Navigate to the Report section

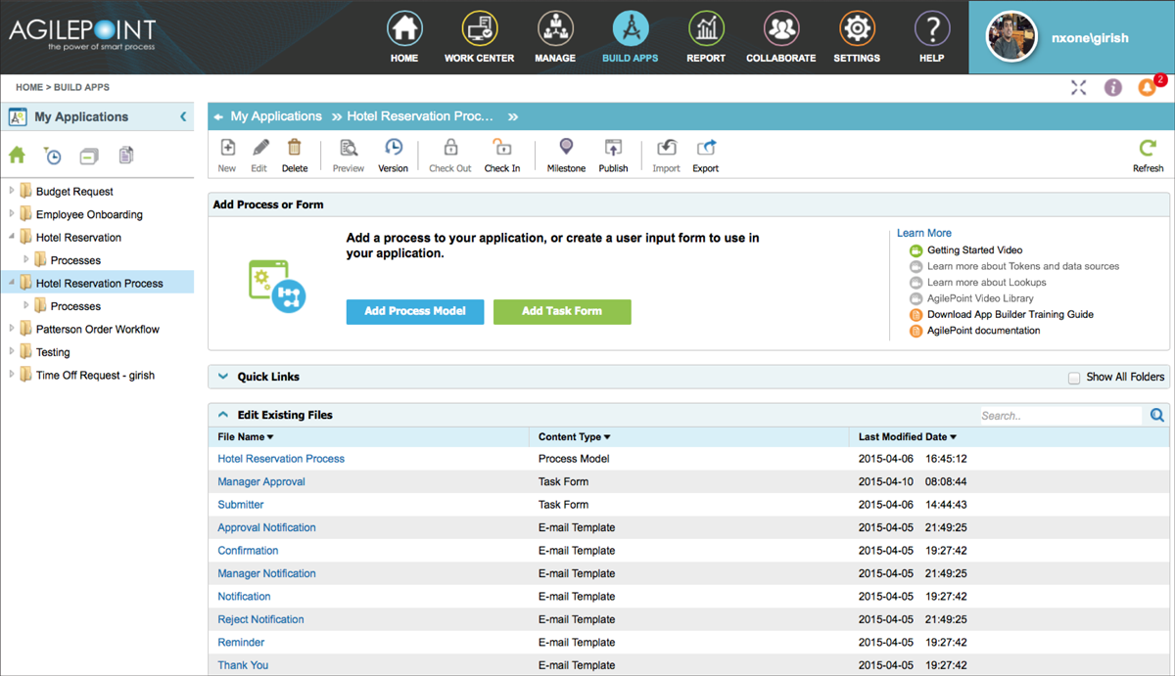pos(706,36)
